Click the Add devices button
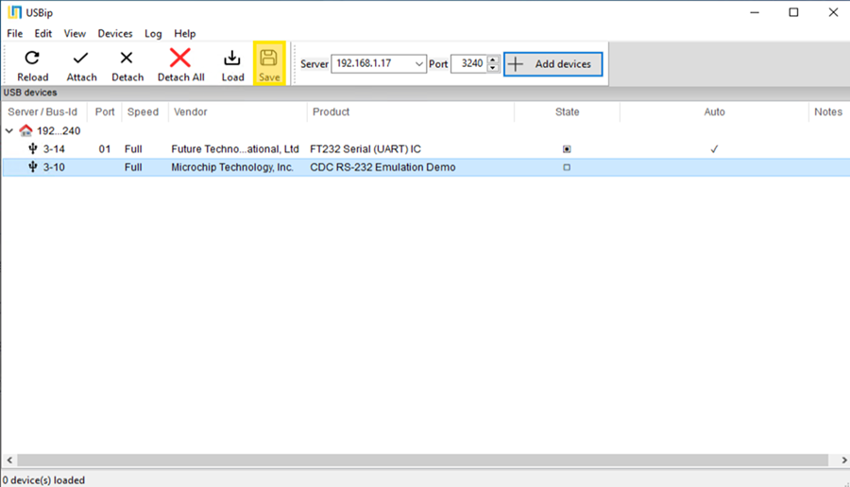This screenshot has height=487, width=850. (x=552, y=64)
